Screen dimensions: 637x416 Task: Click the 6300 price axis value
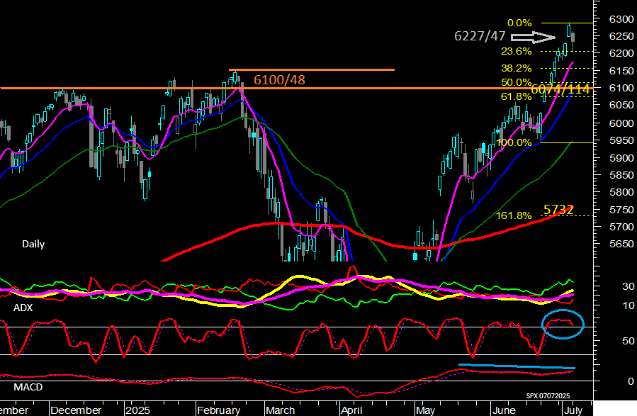point(621,19)
